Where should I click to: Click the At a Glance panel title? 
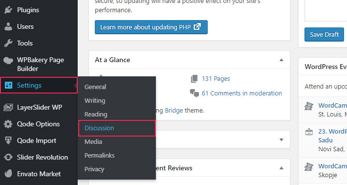click(112, 60)
